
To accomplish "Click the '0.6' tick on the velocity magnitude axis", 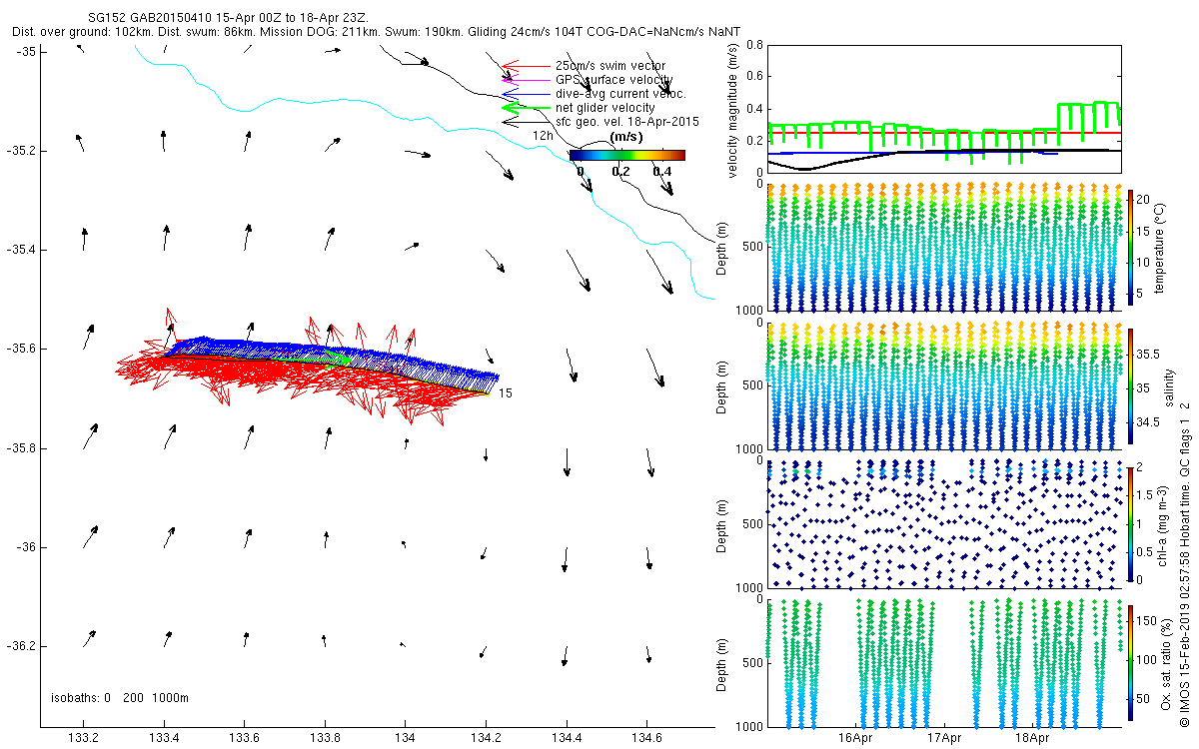I will tap(755, 77).
